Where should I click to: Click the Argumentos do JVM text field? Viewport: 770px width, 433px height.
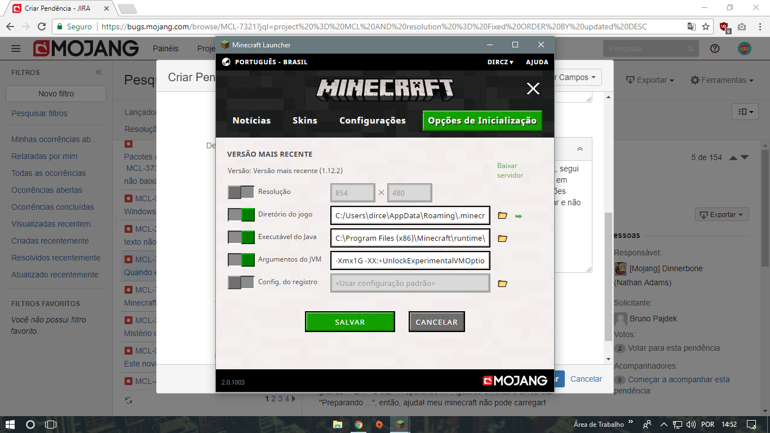410,261
